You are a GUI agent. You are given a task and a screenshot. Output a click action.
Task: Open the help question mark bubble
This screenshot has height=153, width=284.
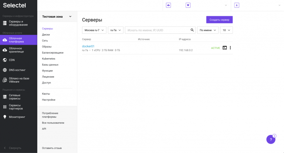(271, 139)
